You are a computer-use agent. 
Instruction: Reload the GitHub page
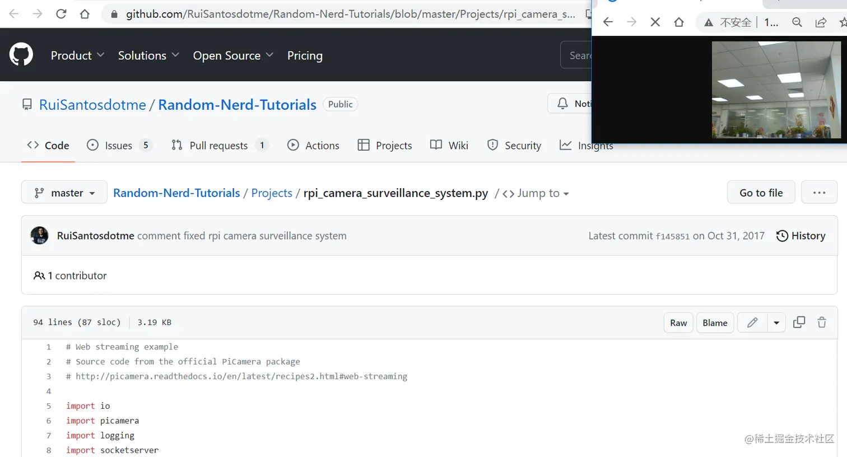(61, 14)
